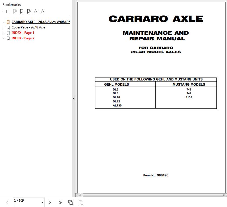Click the 1155 Mustang model entry
The width and height of the screenshot is (227, 207).
(x=189, y=98)
